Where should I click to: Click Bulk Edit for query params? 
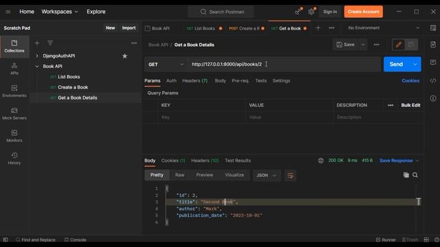(410, 105)
